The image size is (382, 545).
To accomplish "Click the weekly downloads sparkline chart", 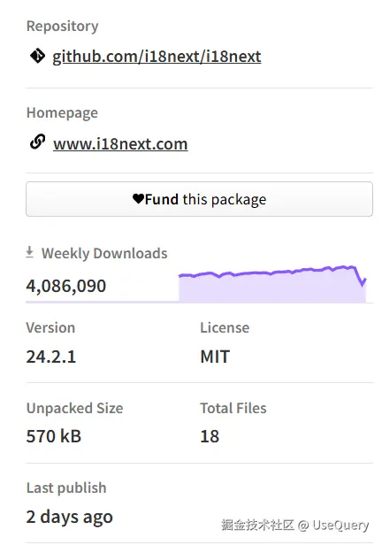I will tap(272, 284).
